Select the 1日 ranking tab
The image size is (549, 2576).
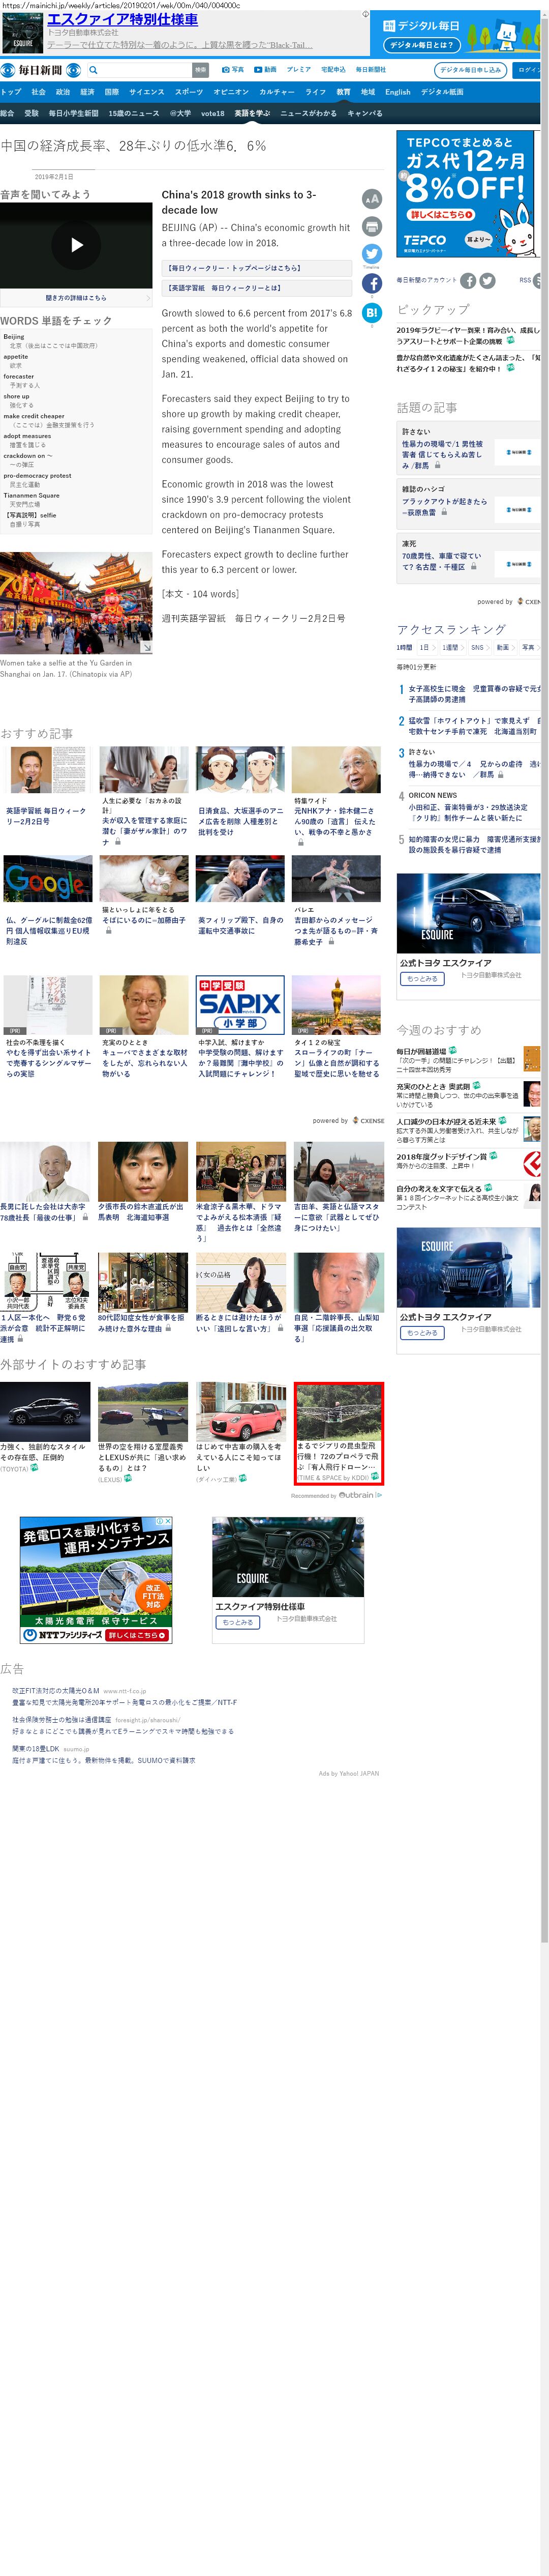[x=424, y=647]
